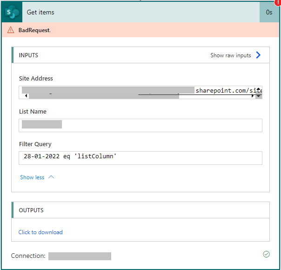
Task: Click the left scroll arrow in Site Address
Action: 26,96
